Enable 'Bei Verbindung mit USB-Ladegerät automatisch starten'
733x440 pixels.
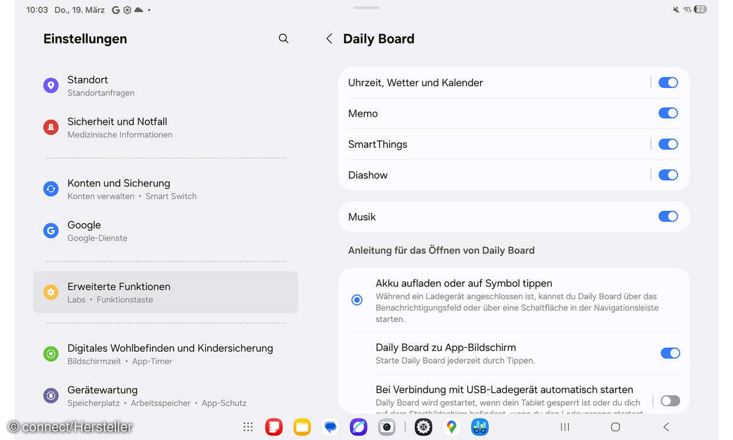669,400
